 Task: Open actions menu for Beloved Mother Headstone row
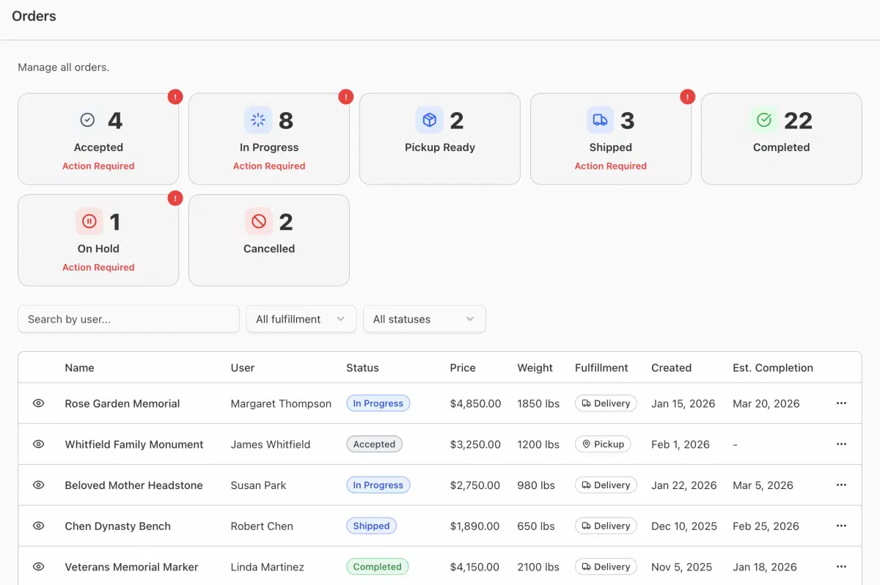tap(840, 485)
